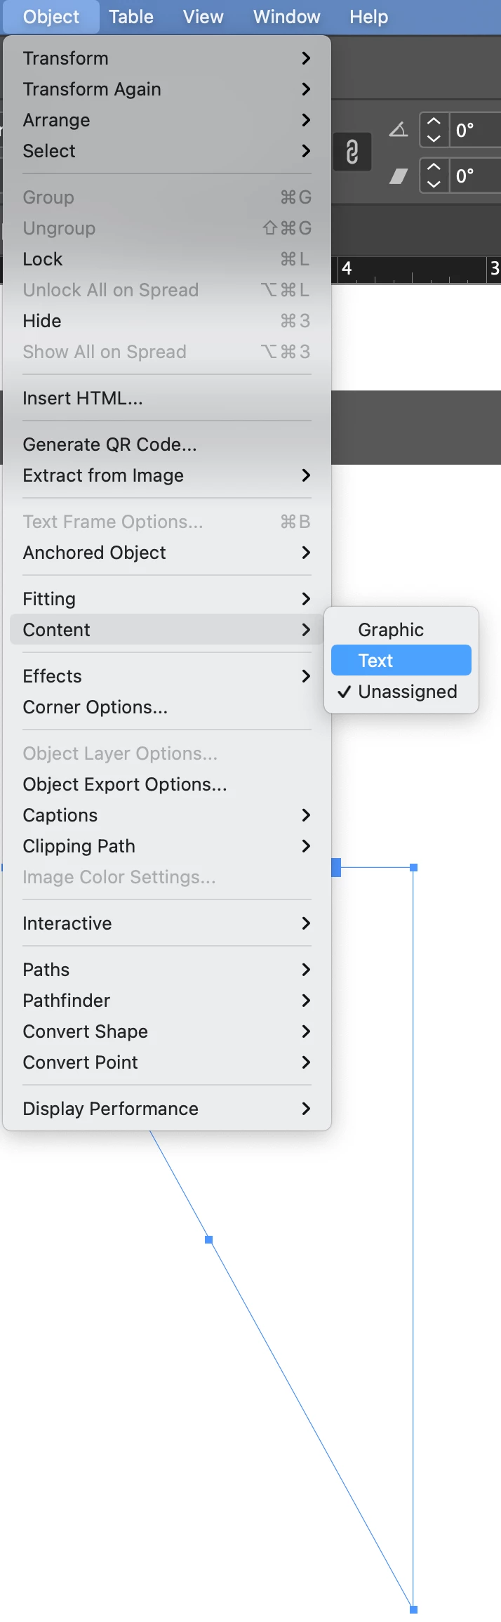
Task: Open the Effects submenu
Action: coord(166,676)
